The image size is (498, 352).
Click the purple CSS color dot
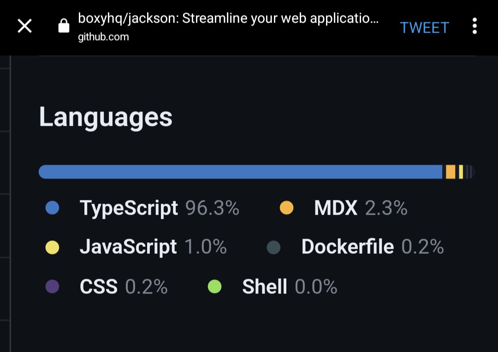53,286
